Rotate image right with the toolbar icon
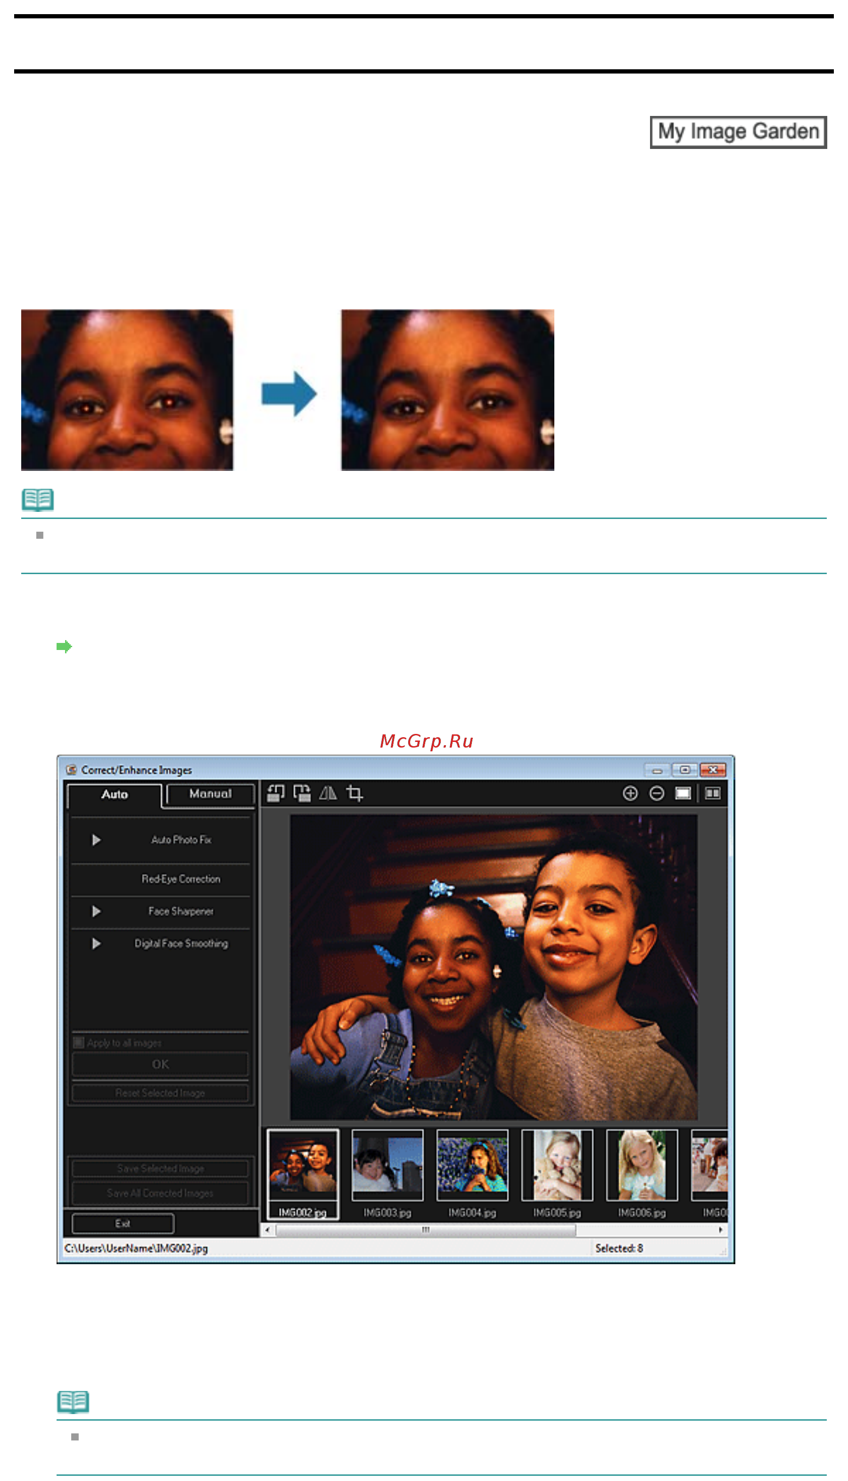This screenshot has width=848, height=1481. (x=302, y=793)
